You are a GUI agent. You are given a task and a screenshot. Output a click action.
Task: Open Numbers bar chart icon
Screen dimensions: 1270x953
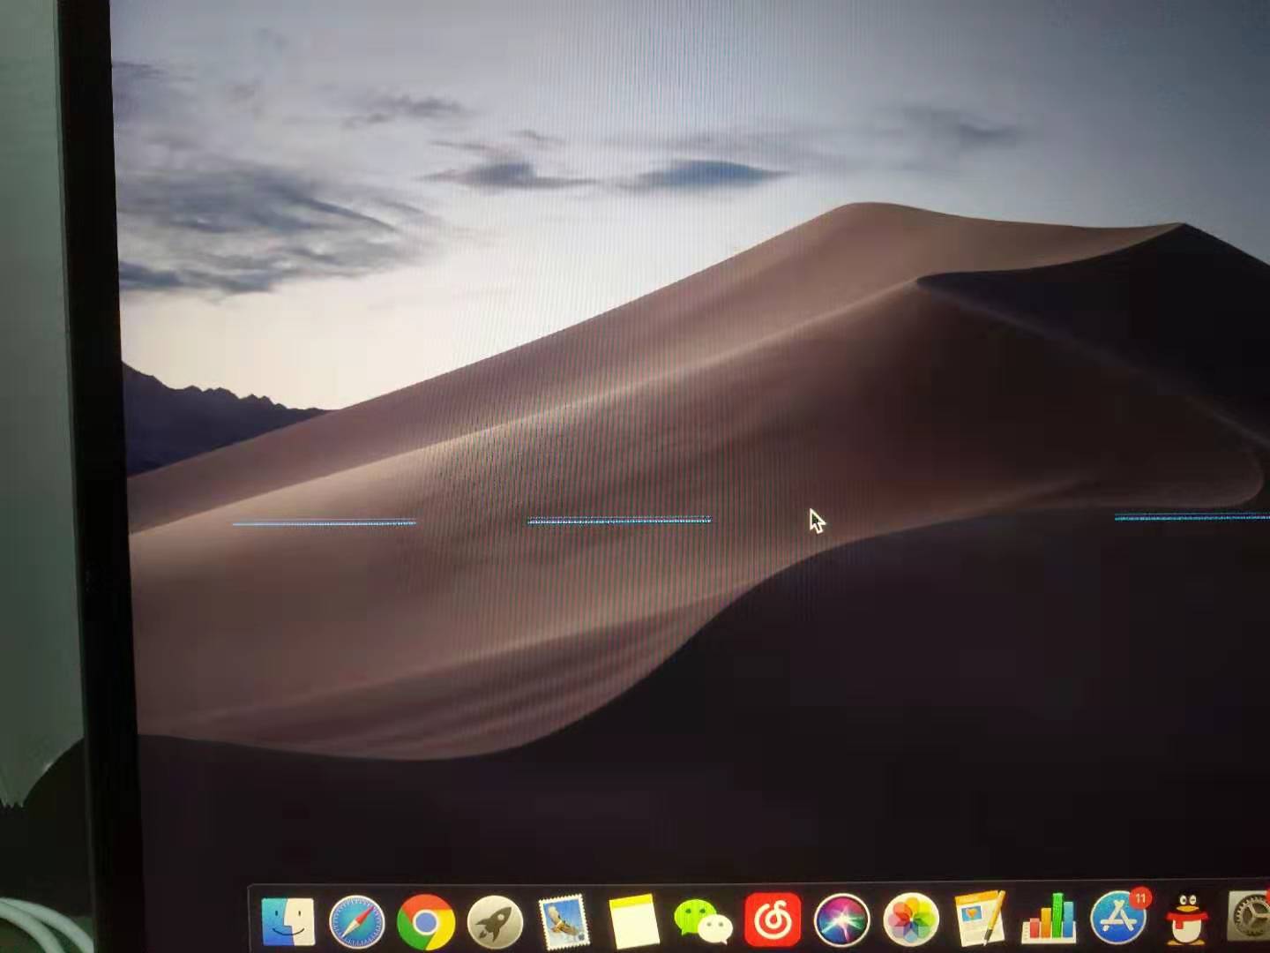click(1049, 918)
